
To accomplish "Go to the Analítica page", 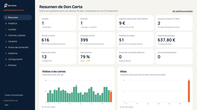I will [18, 23].
